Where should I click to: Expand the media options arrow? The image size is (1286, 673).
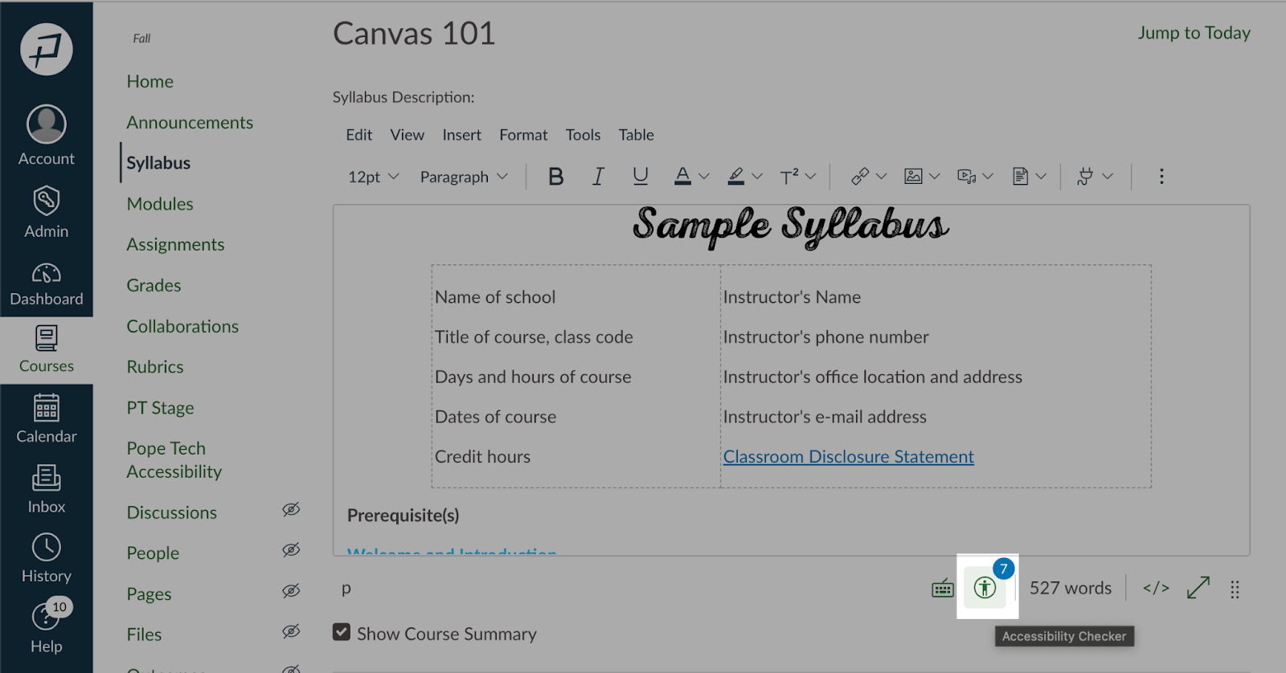(988, 177)
